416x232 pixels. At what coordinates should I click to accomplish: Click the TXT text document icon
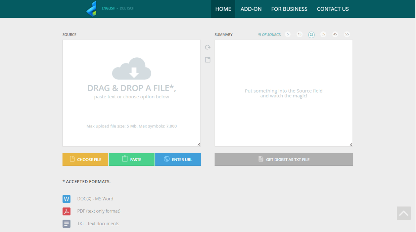tap(66, 224)
